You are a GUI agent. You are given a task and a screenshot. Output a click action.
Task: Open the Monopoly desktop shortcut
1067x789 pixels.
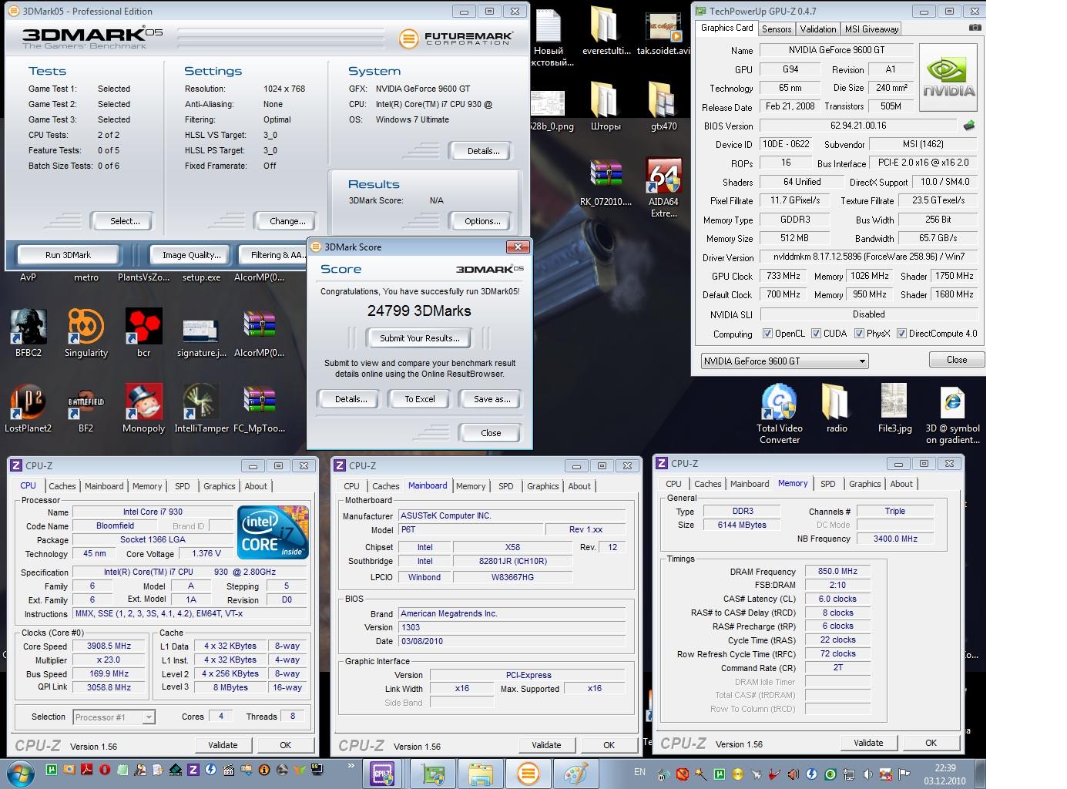pos(144,409)
